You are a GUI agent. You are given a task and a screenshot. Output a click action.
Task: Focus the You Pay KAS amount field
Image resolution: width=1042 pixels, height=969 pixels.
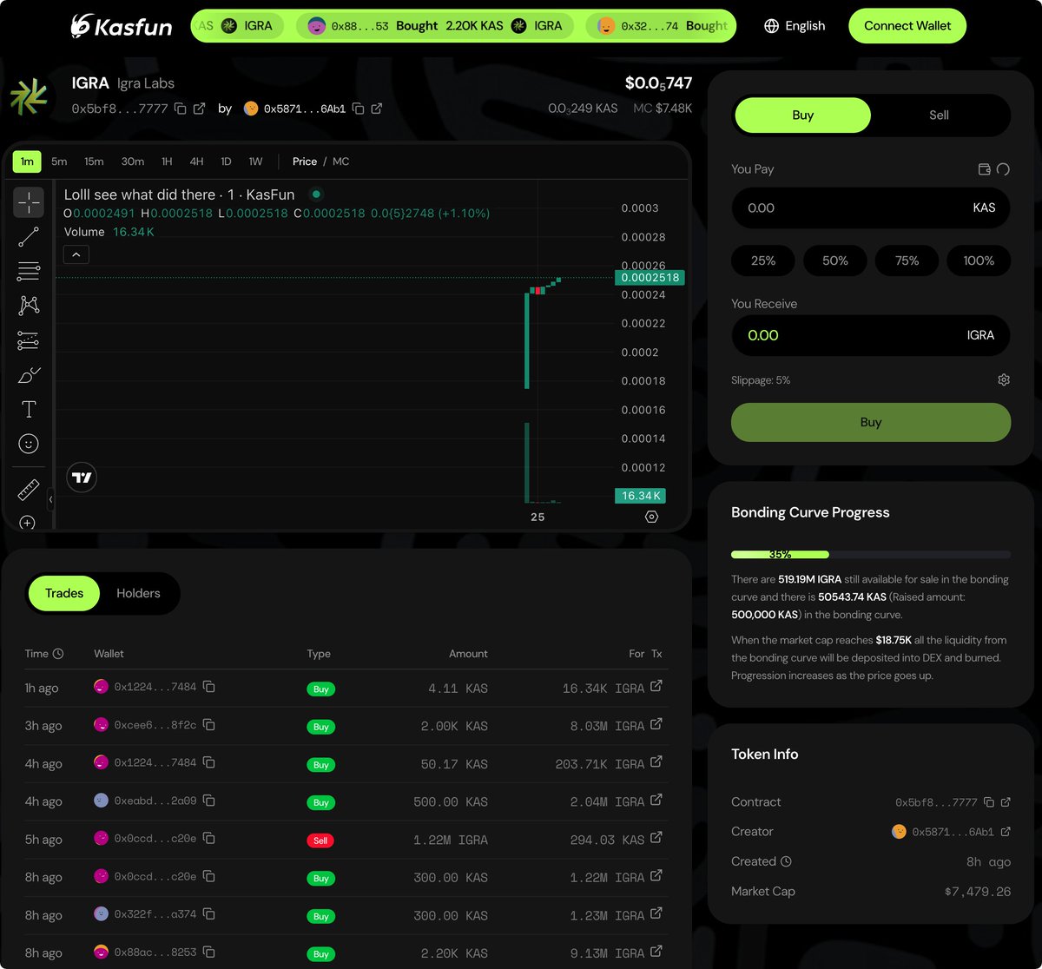pyautogui.click(x=871, y=208)
